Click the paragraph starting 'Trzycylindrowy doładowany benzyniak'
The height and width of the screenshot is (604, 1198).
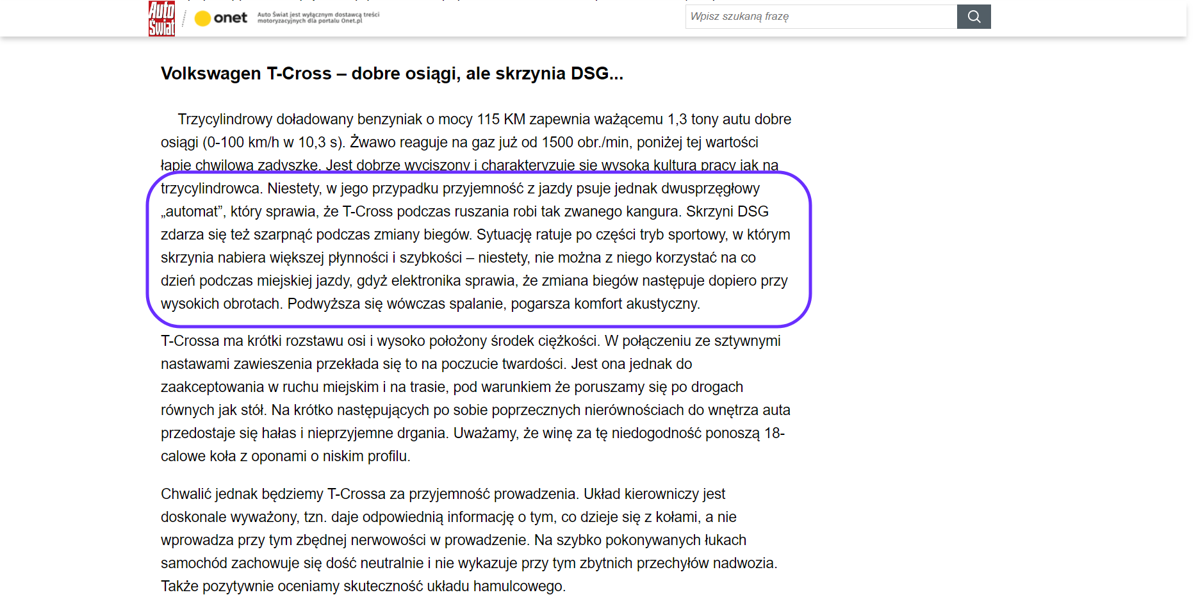tap(476, 211)
